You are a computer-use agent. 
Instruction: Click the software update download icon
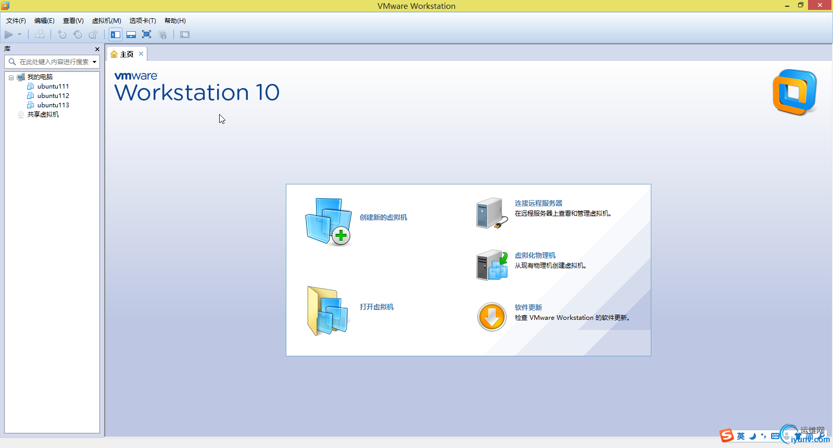(x=492, y=317)
